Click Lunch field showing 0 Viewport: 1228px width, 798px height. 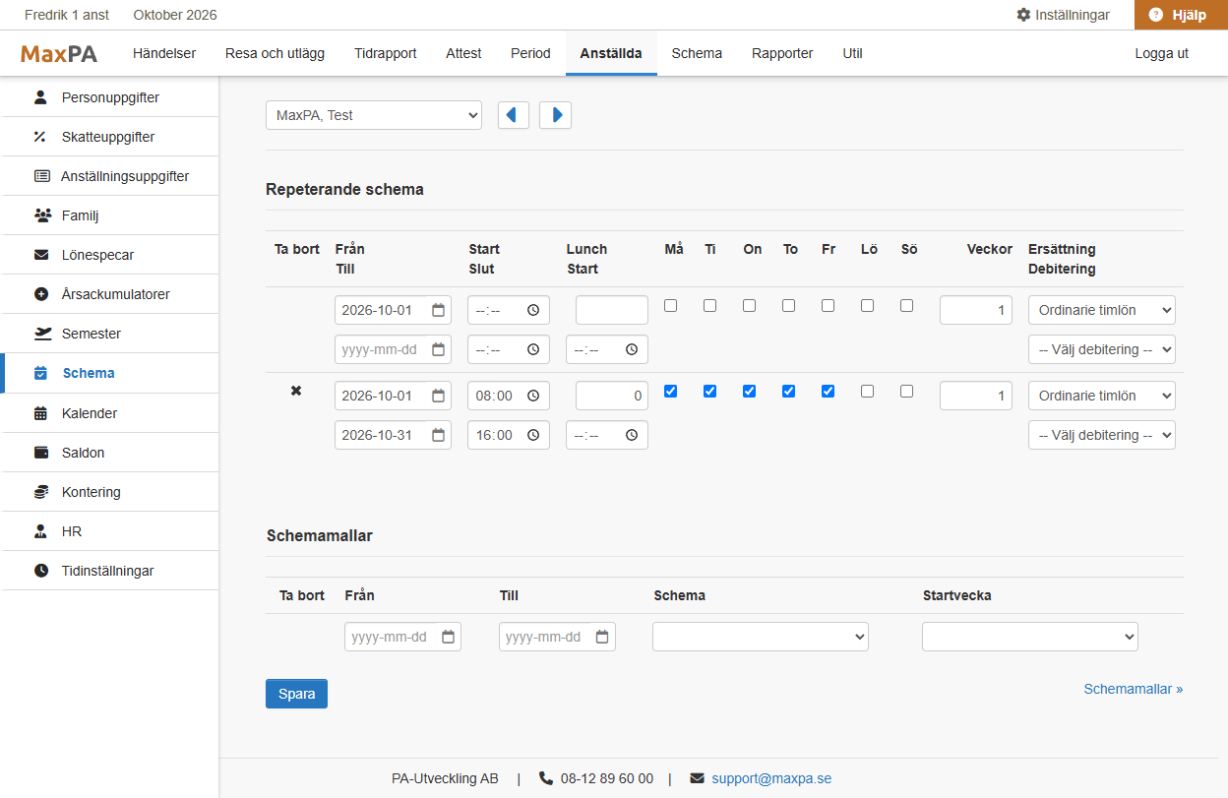click(x=612, y=396)
